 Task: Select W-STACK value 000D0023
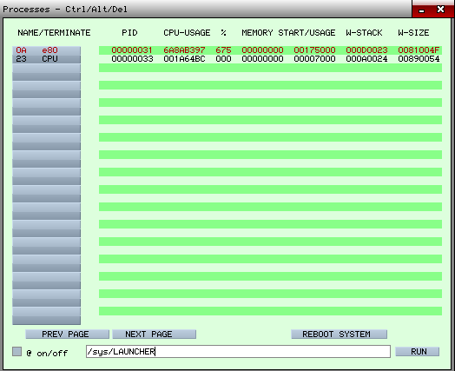click(x=366, y=50)
